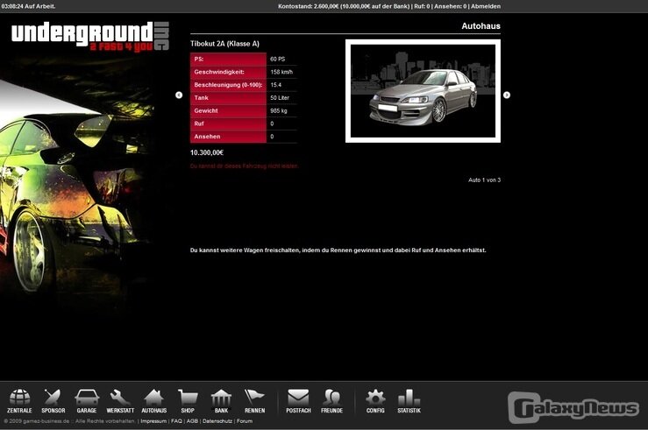The width and height of the screenshot is (648, 430).
Task: Select the Autohaus house icon
Action: 154,401
